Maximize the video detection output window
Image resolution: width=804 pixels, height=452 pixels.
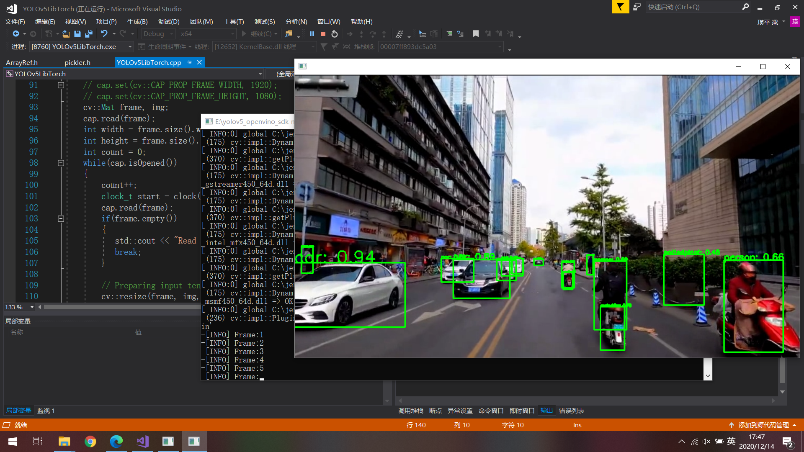(763, 67)
